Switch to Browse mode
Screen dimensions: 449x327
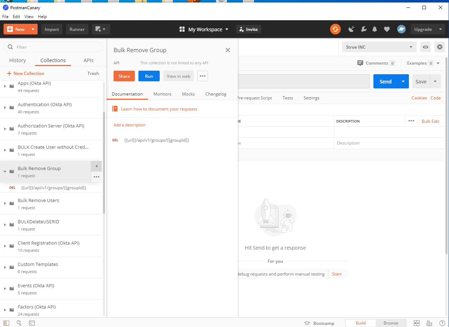391,323
